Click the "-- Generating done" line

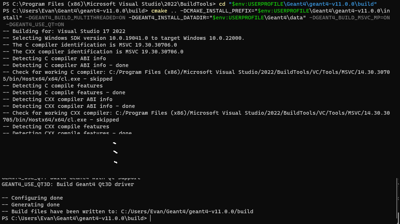[31, 205]
